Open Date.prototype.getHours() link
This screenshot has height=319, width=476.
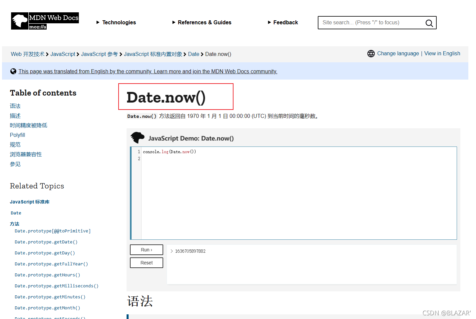[x=47, y=275]
